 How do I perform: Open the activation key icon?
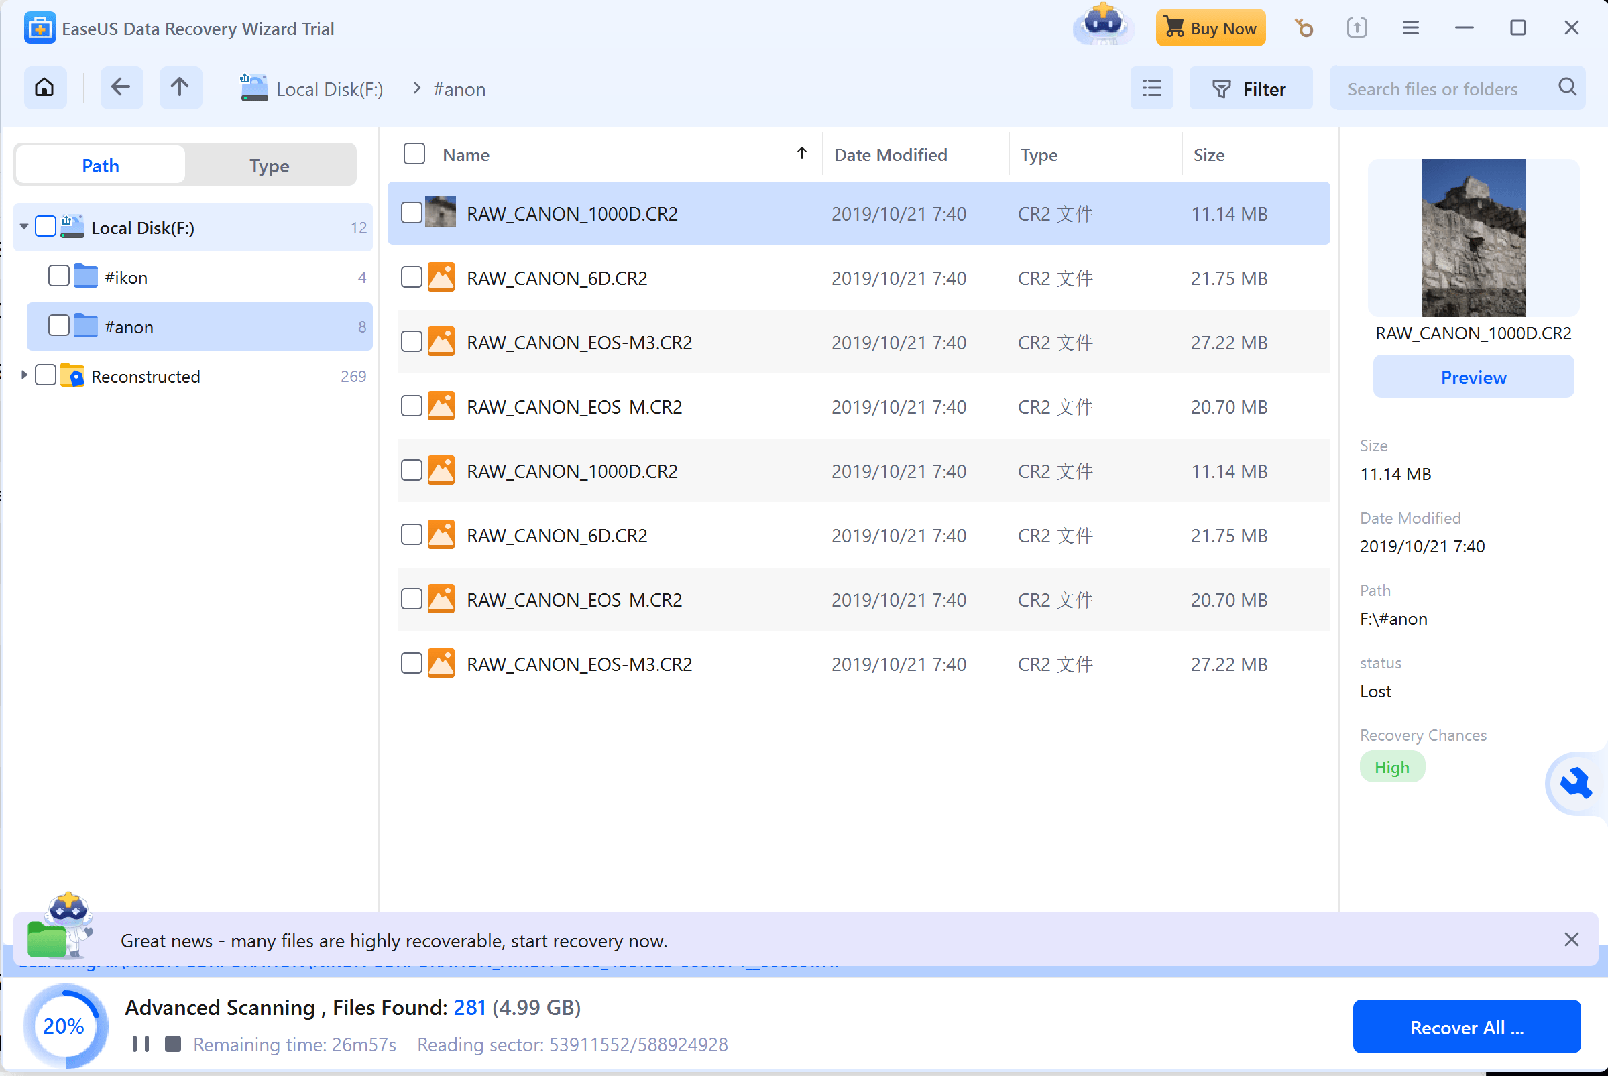pos(1304,28)
